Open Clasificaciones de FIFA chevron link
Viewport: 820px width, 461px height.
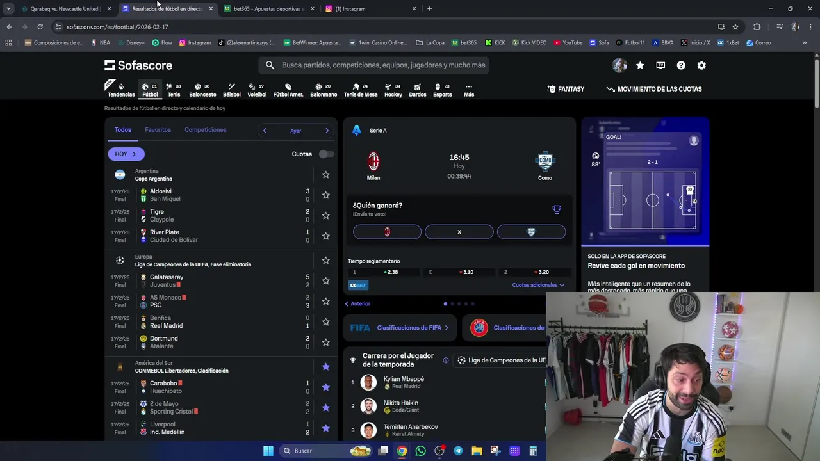400,328
